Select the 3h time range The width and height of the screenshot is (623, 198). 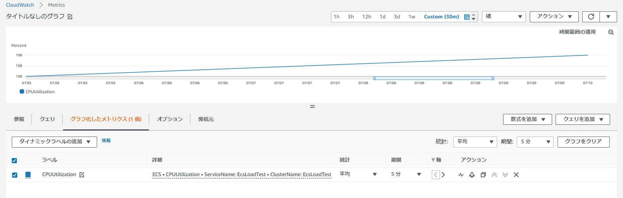[x=351, y=17]
